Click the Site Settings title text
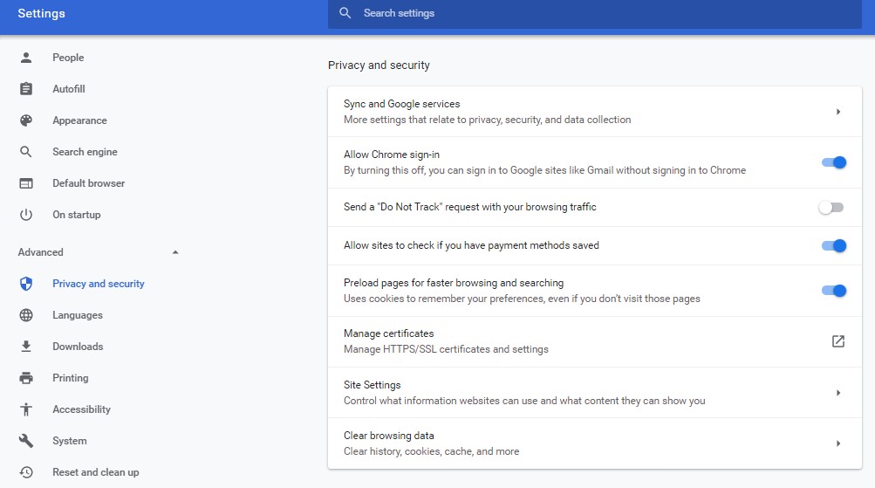The width and height of the screenshot is (875, 488). pyautogui.click(x=373, y=385)
